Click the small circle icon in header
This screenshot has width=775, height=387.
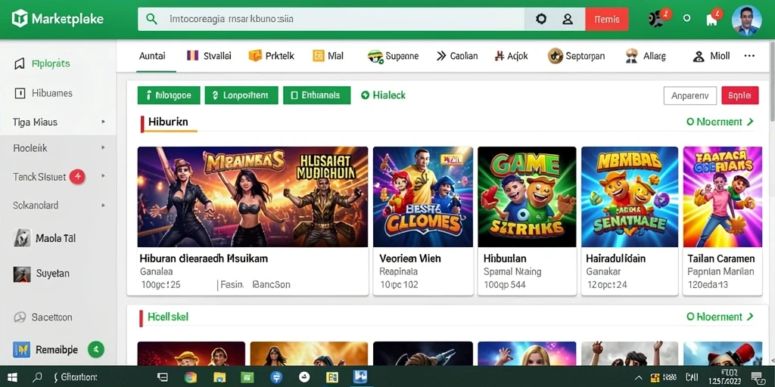[686, 18]
